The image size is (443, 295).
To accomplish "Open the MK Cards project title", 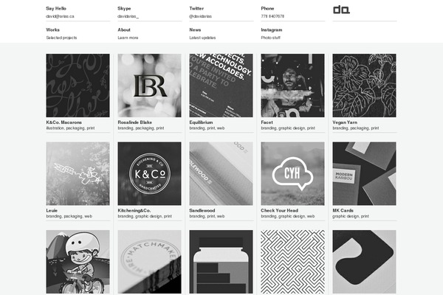I will pyautogui.click(x=343, y=211).
